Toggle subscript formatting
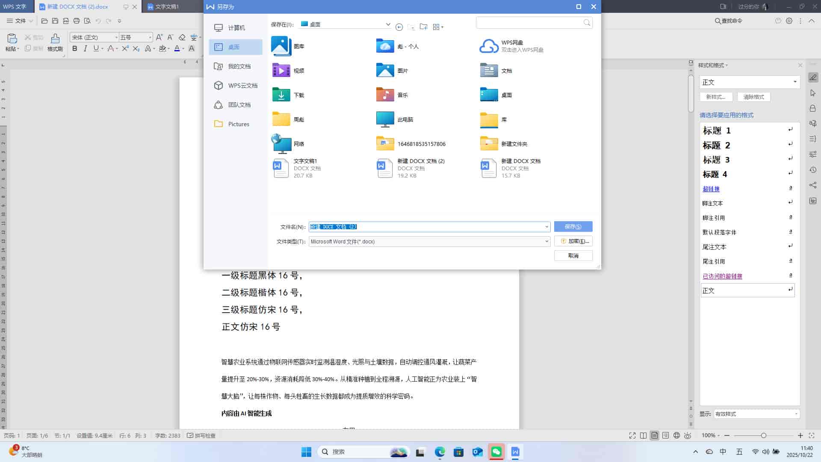This screenshot has width=821, height=462. pos(136,49)
